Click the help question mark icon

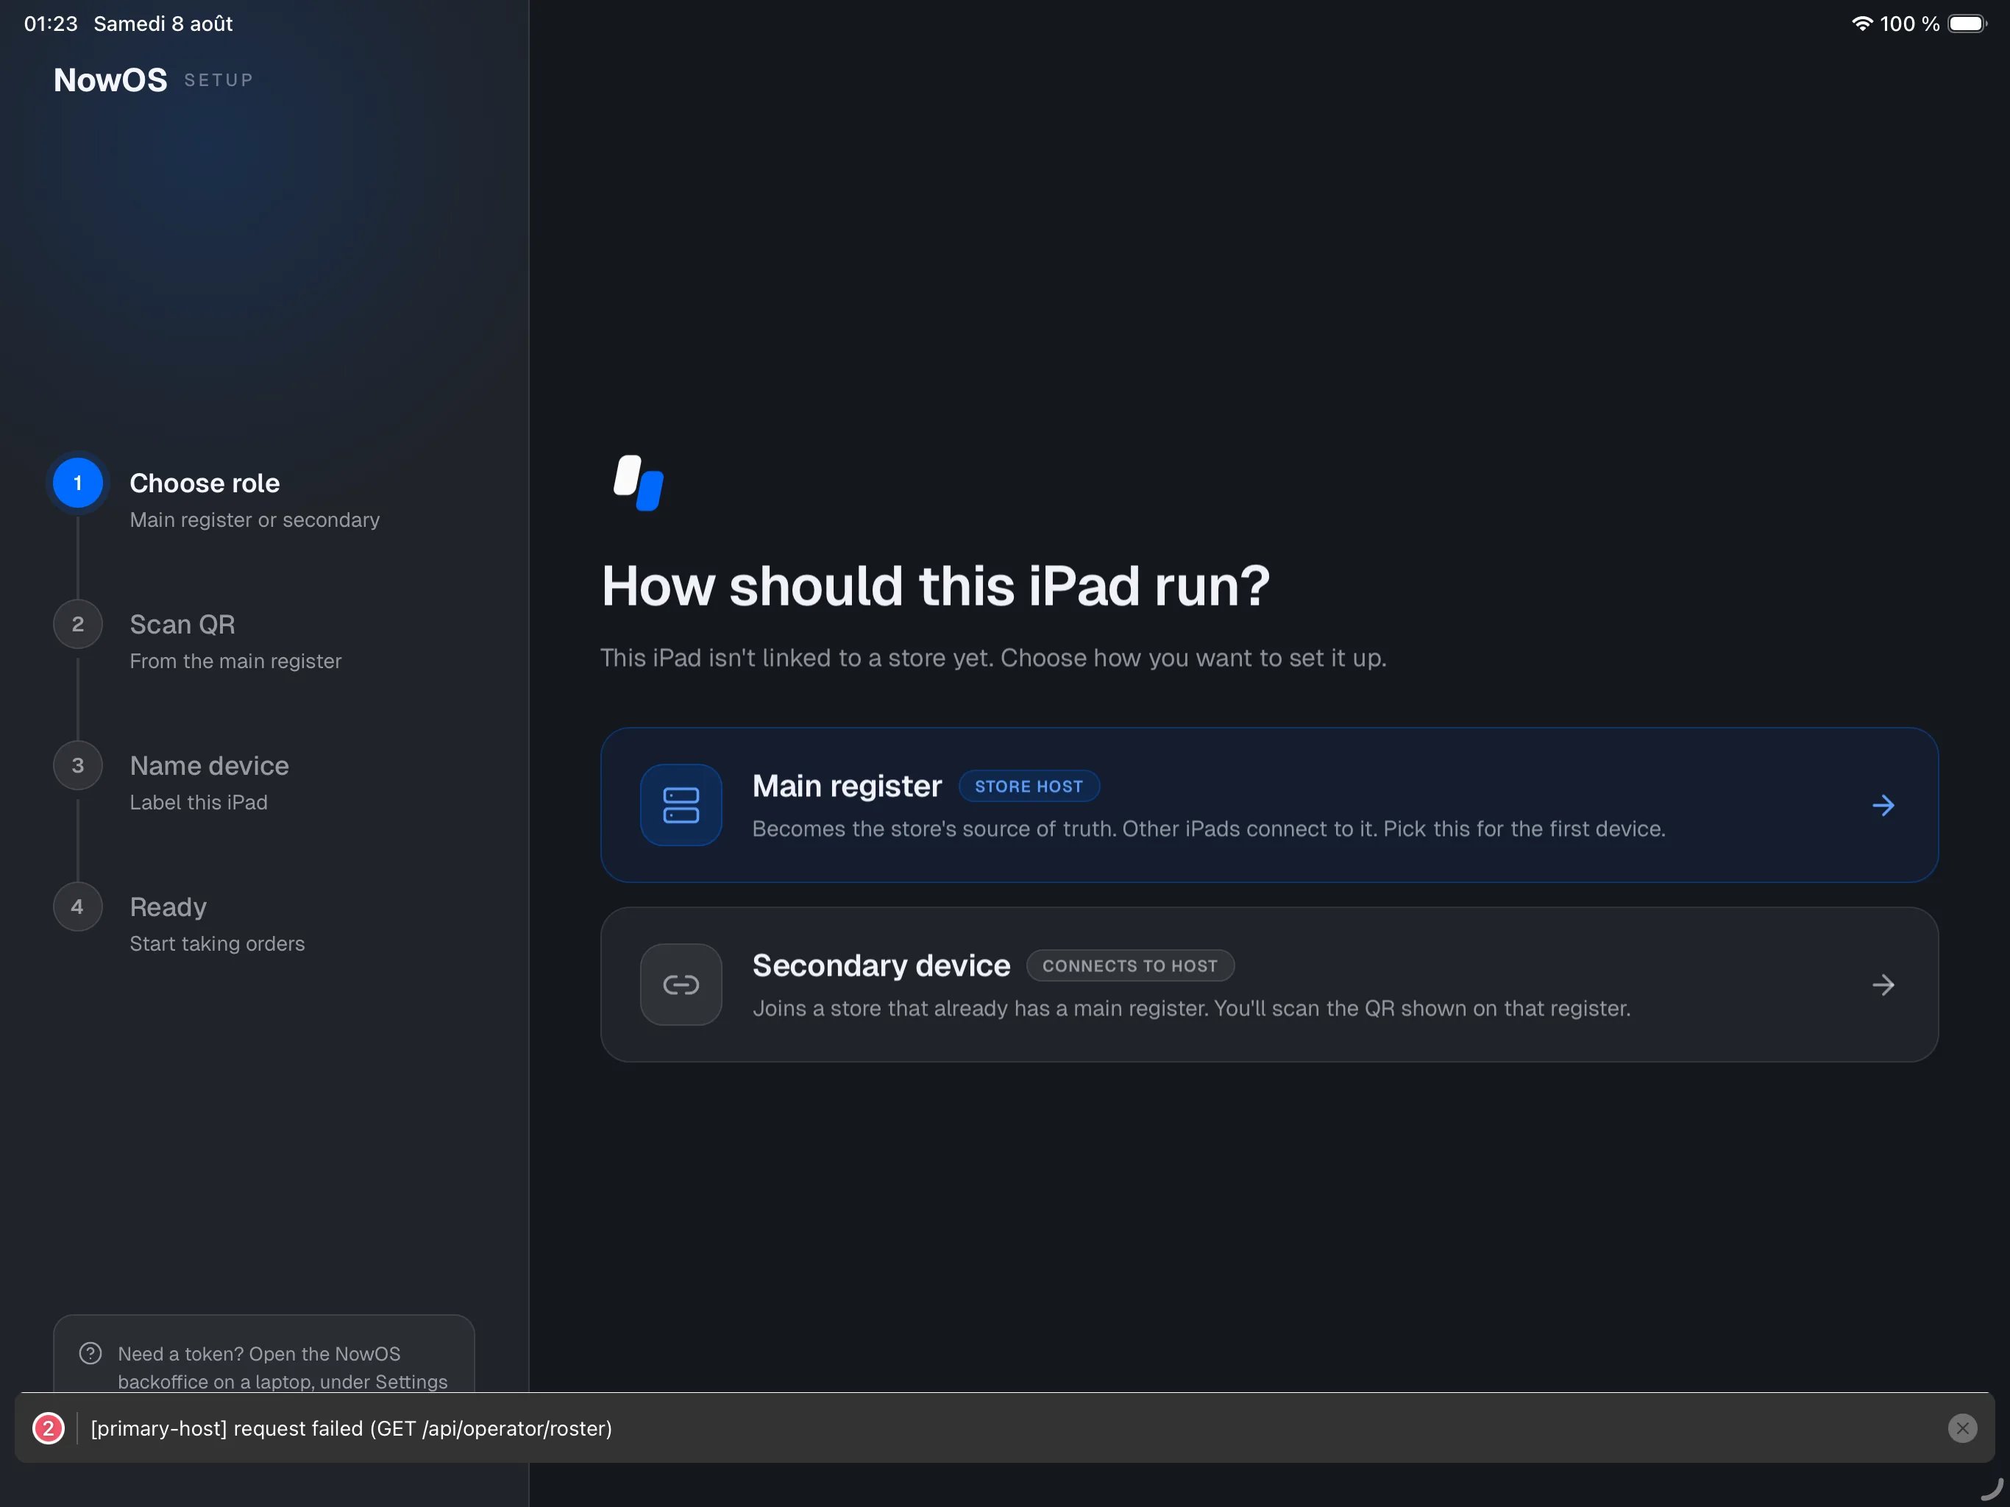coord(91,1353)
